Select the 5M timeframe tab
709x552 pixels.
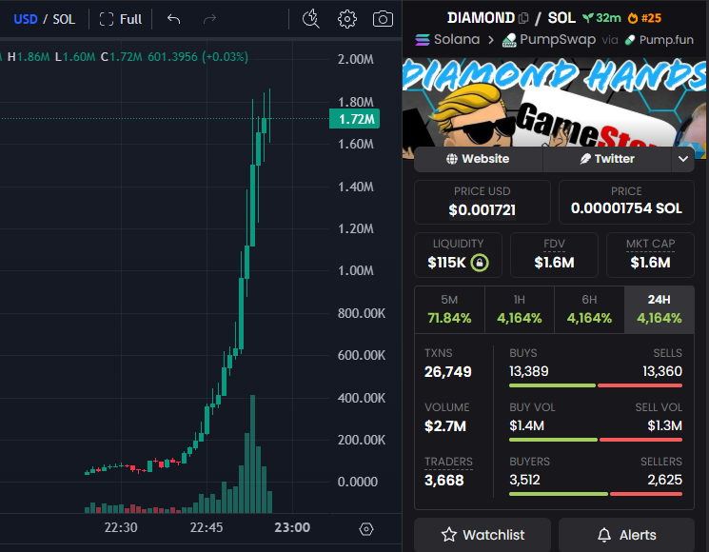(449, 309)
